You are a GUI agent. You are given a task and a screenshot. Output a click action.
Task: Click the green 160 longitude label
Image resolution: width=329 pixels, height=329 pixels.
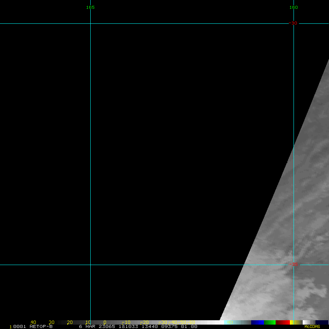294,7
